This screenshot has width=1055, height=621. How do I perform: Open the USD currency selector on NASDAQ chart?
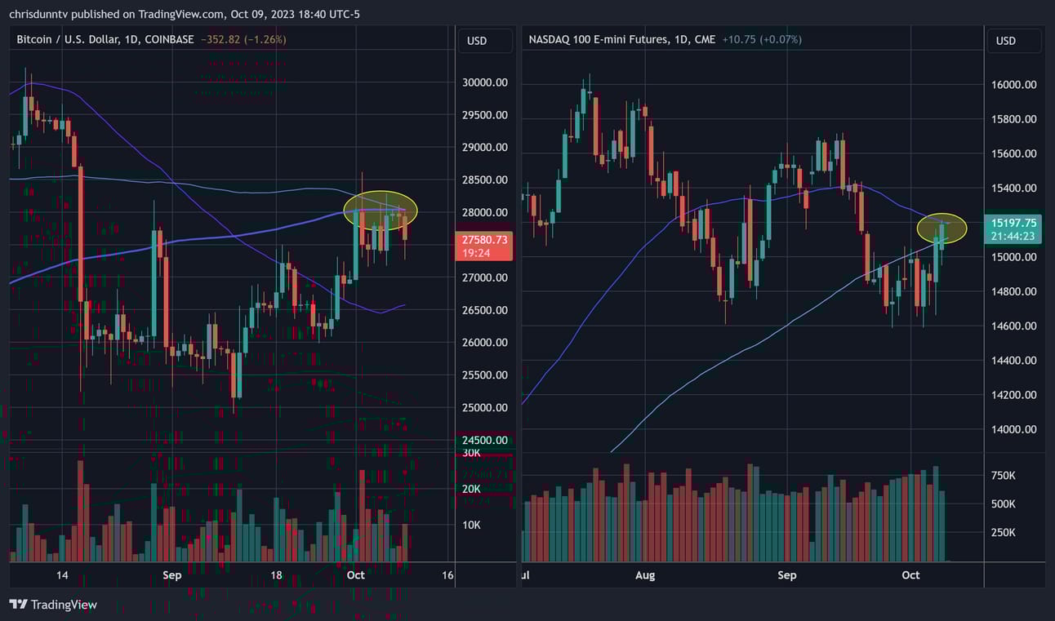pos(1014,41)
